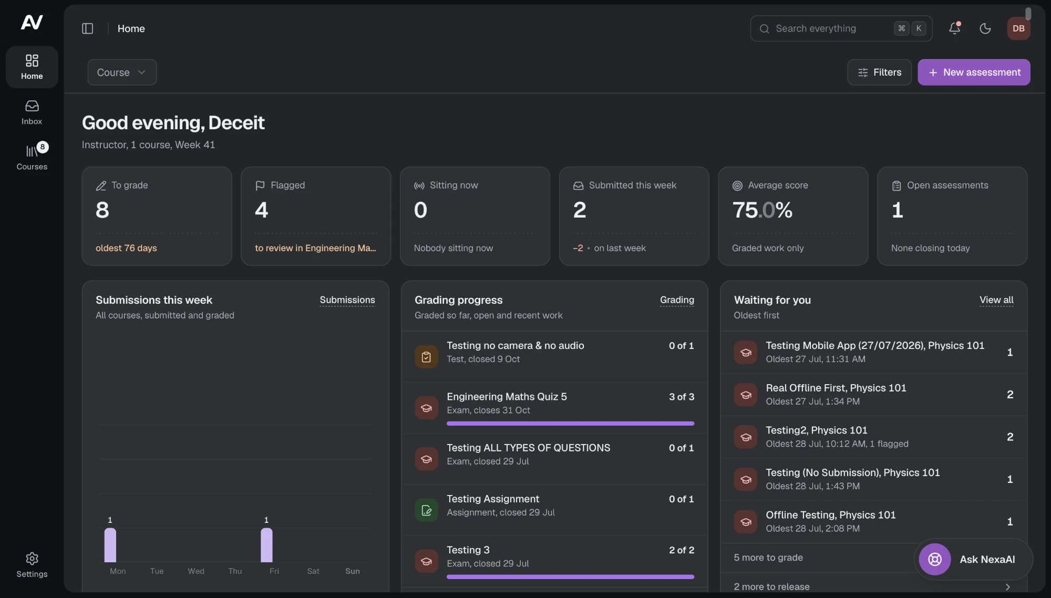Click the Open assessments clipboard icon
Viewport: 1051px width, 598px height.
pos(897,185)
